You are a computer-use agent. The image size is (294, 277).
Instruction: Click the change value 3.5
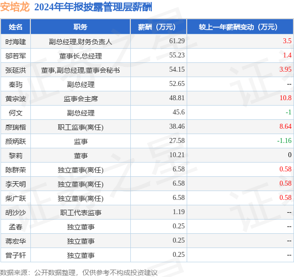[287, 41]
